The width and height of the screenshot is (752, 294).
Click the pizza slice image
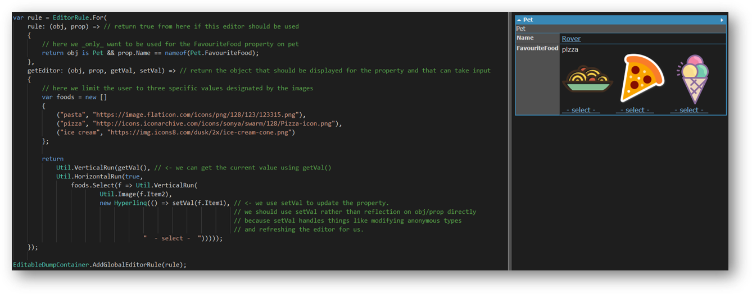641,78
